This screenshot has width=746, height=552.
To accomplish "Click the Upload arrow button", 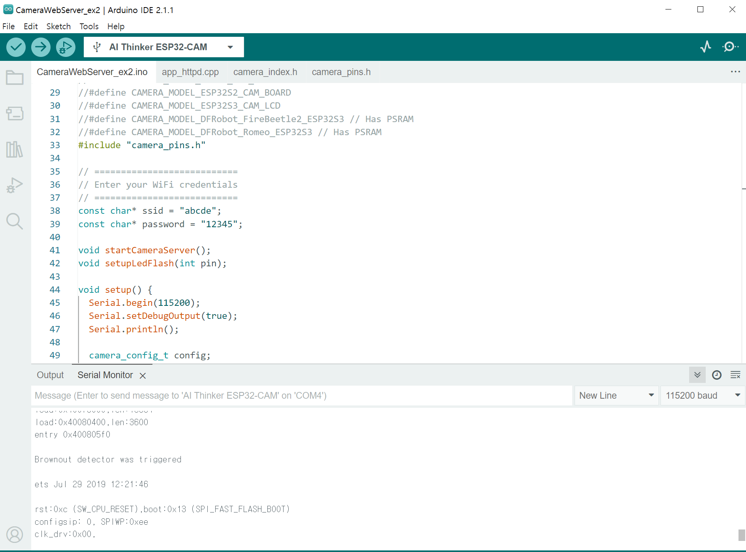I will tap(41, 47).
